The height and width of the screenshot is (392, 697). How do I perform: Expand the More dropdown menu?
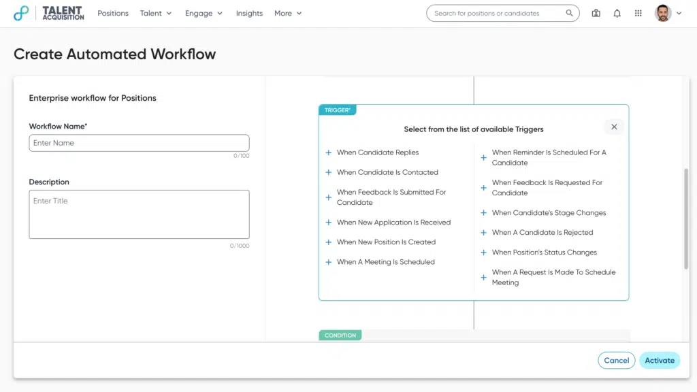[288, 13]
